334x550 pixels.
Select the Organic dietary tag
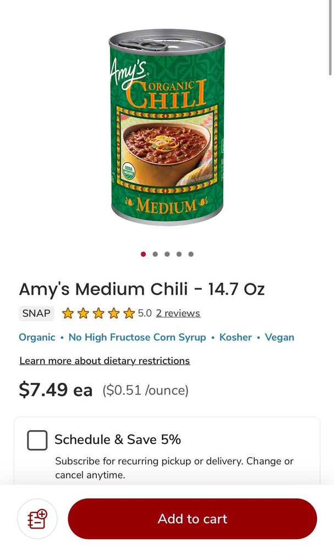[37, 338]
